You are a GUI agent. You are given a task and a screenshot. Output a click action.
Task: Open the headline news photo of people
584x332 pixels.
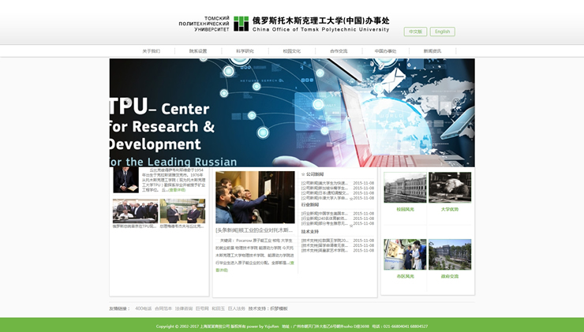pyautogui.click(x=255, y=197)
